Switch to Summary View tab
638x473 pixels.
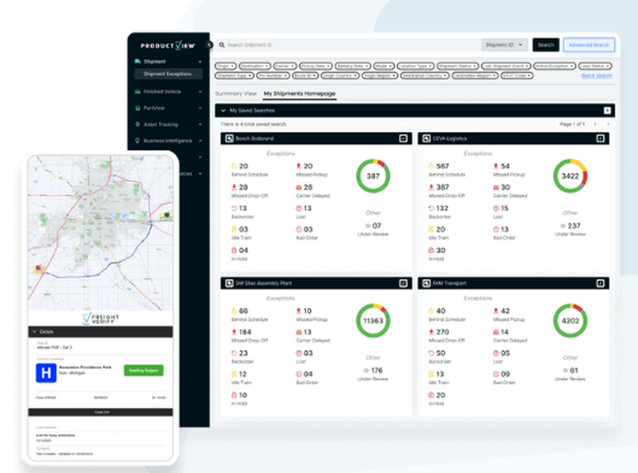click(x=236, y=94)
